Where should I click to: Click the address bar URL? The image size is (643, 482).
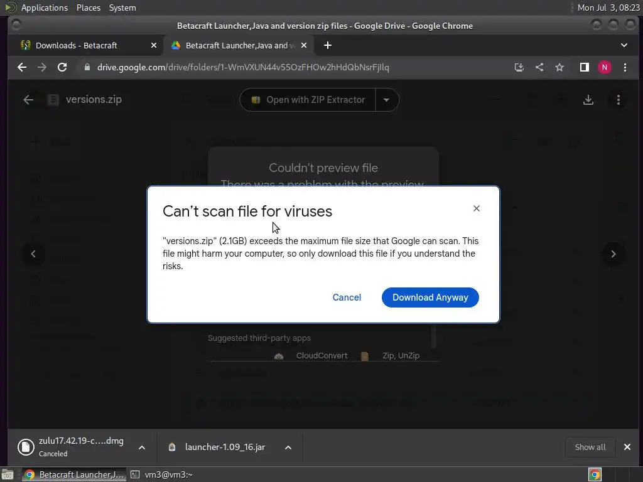(243, 68)
